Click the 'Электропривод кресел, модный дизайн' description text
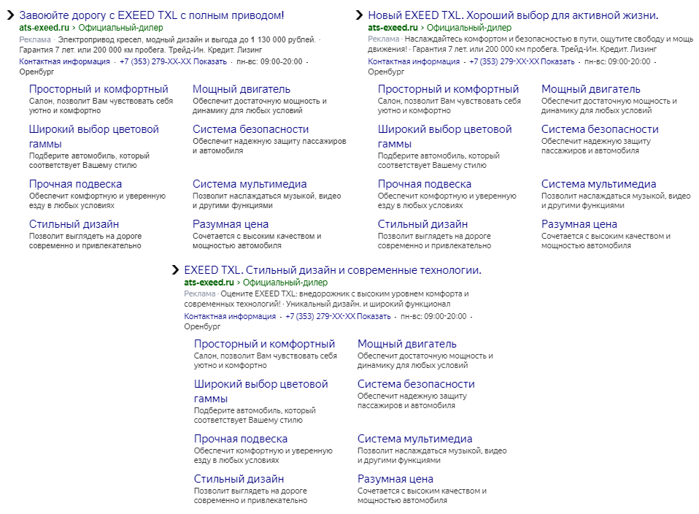699x514 pixels. 187,39
